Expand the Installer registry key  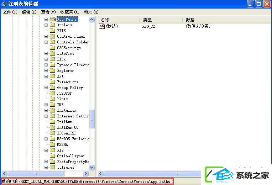(x=46, y=111)
